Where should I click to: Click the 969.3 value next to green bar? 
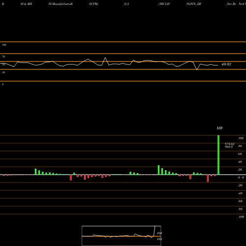click(x=229, y=147)
